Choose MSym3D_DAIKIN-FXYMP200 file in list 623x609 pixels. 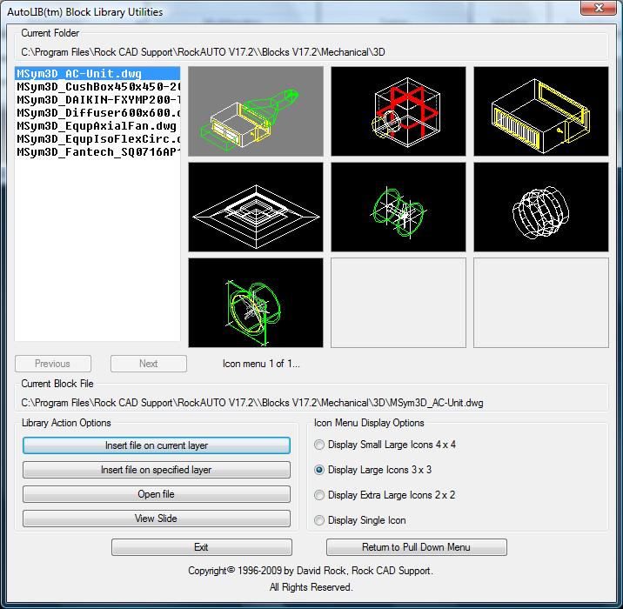click(97, 100)
